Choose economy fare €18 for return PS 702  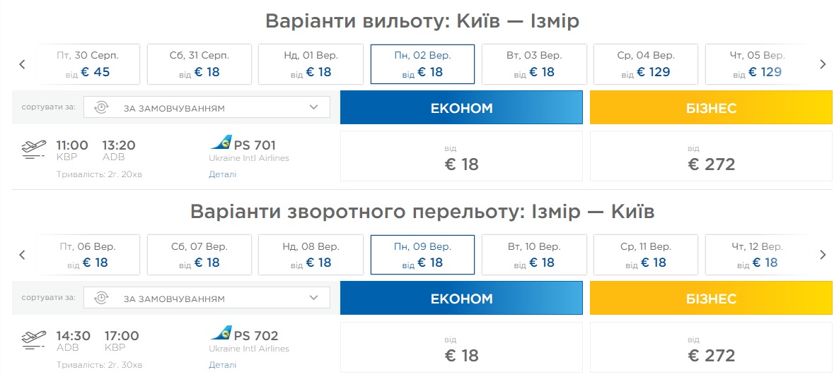pyautogui.click(x=461, y=347)
